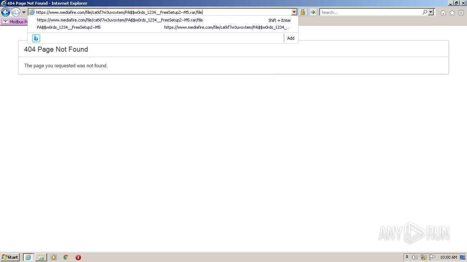The height and width of the screenshot is (262, 467).
Task: Click the Internet Explorer taskbar icon
Action: tap(28, 257)
